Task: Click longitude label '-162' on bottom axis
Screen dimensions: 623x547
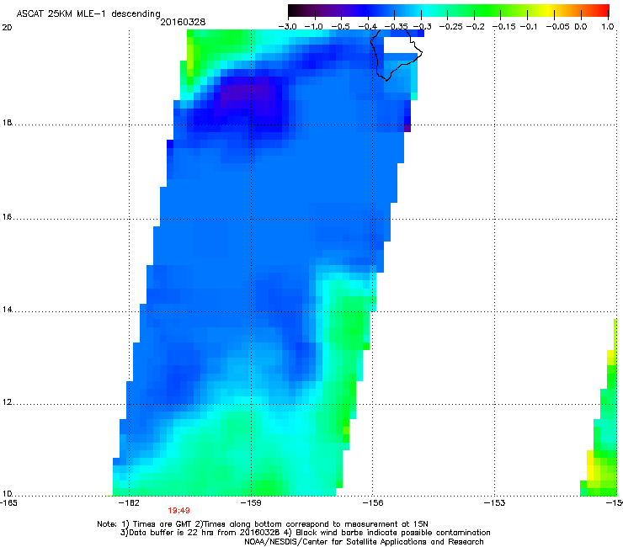Action: [x=130, y=503]
